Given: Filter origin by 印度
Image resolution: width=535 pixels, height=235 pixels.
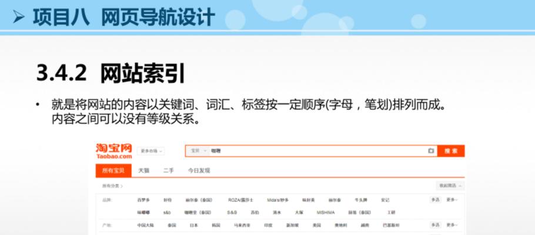Looking at the screenshot, I should [268, 226].
